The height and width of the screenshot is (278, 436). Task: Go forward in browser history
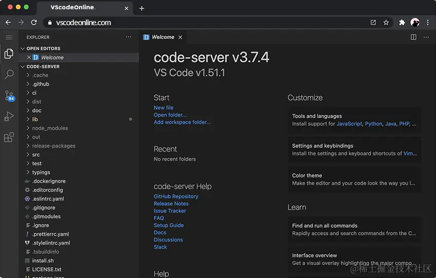21,22
